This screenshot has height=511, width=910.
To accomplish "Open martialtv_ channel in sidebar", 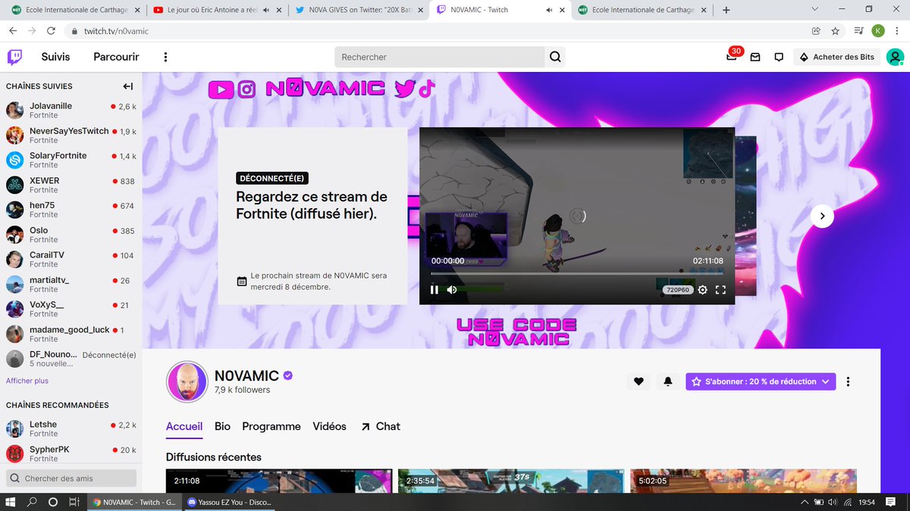I will (x=71, y=285).
